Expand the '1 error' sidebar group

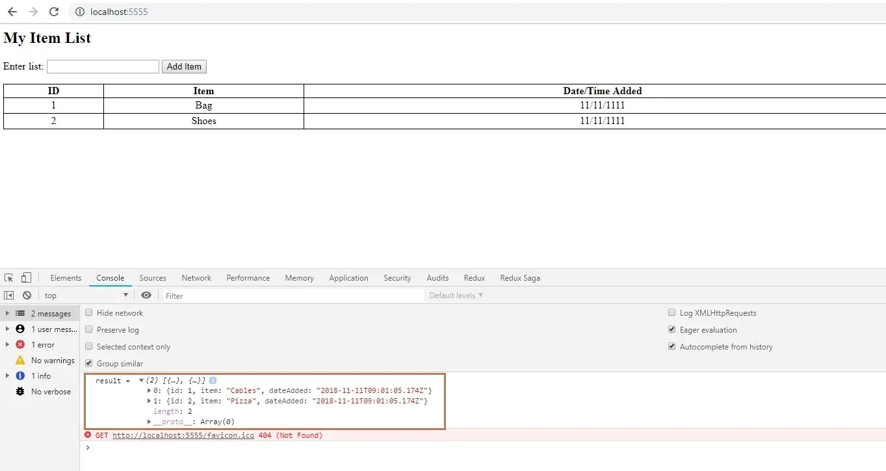[7, 344]
